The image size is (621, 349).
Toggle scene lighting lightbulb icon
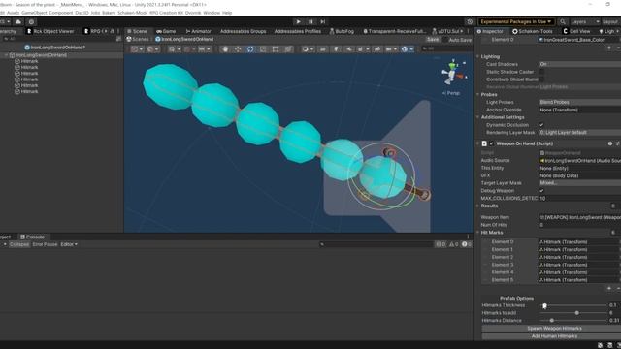click(336, 49)
